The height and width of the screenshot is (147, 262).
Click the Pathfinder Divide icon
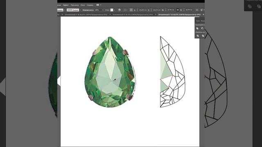(x=198, y=36)
